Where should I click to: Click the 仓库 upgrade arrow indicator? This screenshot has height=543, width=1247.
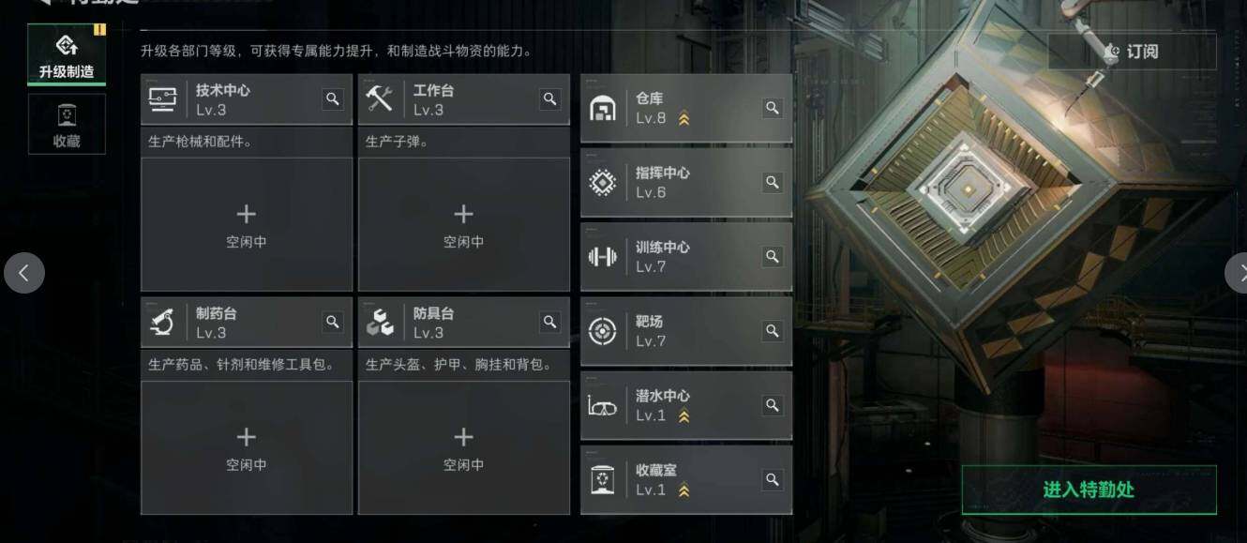(x=684, y=119)
